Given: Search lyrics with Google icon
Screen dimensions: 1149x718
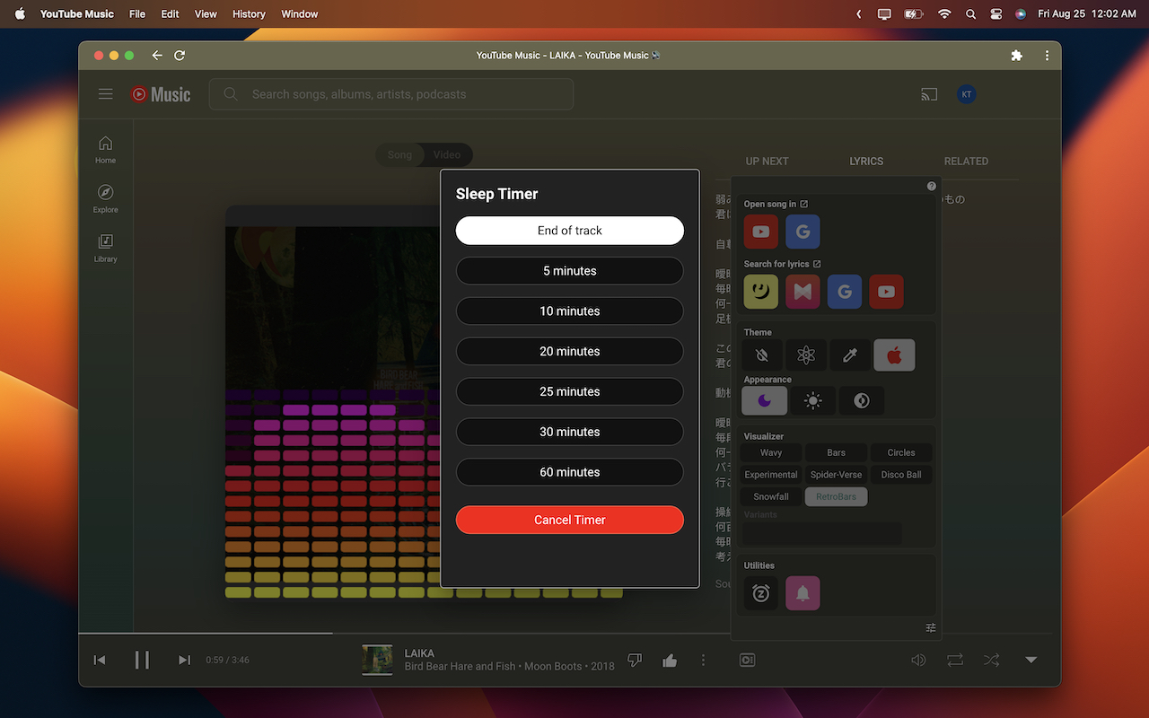Looking at the screenshot, I should 845,292.
